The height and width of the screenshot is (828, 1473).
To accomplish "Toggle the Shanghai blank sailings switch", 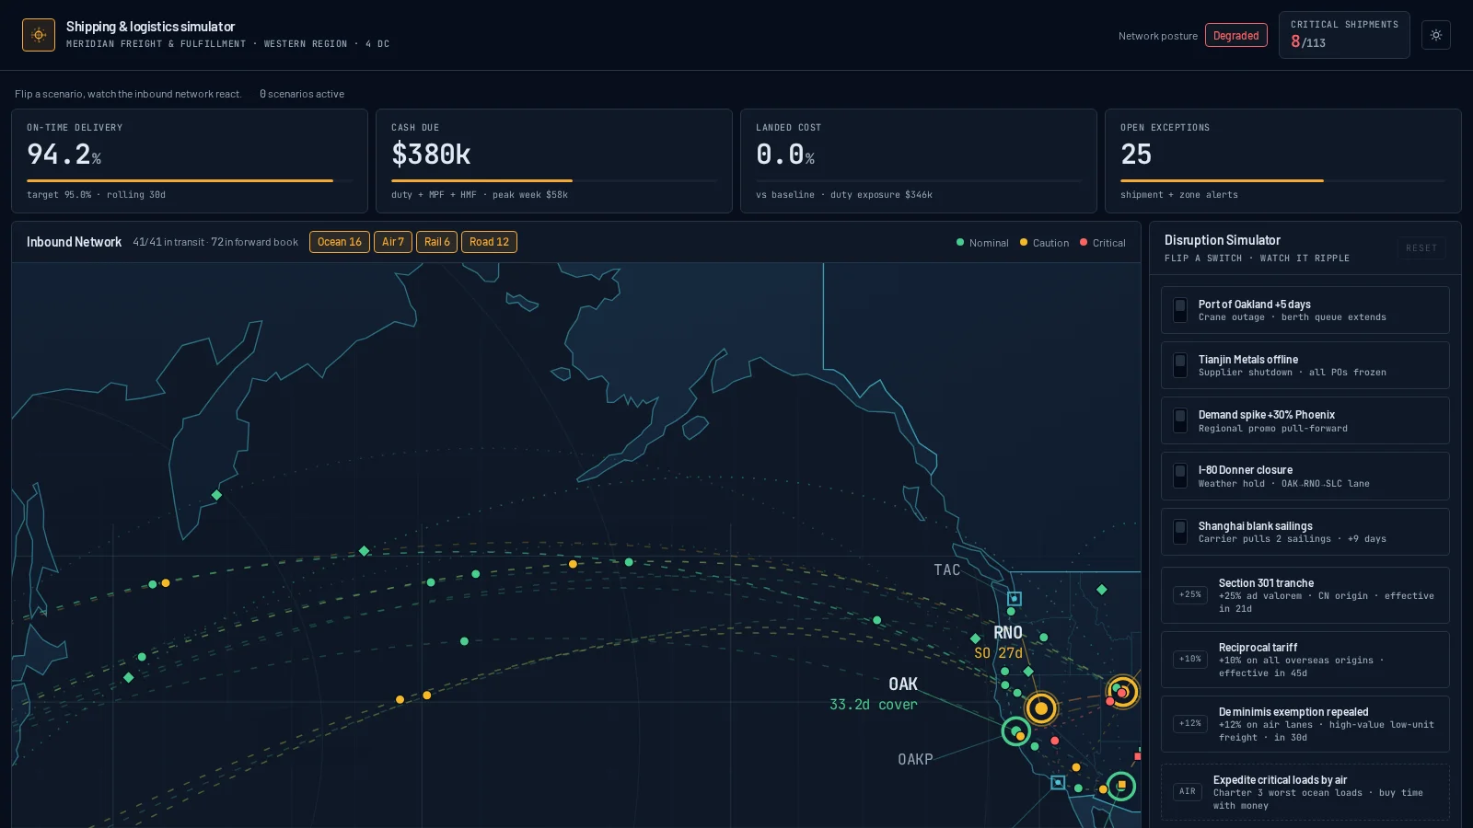I will coord(1180,532).
